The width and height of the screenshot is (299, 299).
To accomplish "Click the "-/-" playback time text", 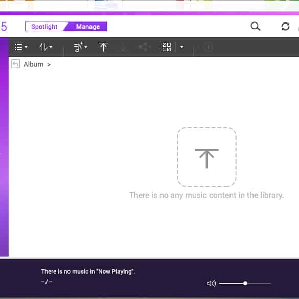I will coord(47,282).
